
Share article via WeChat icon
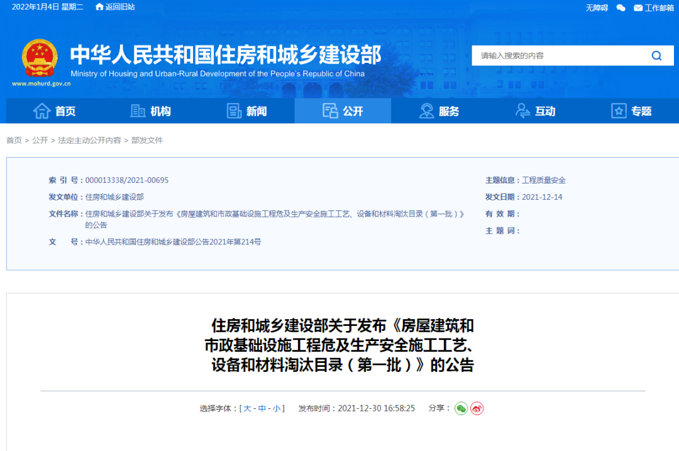point(461,408)
